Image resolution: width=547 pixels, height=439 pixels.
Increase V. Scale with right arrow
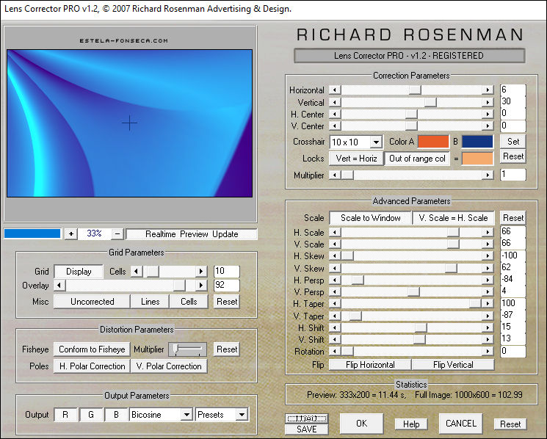(x=488, y=244)
